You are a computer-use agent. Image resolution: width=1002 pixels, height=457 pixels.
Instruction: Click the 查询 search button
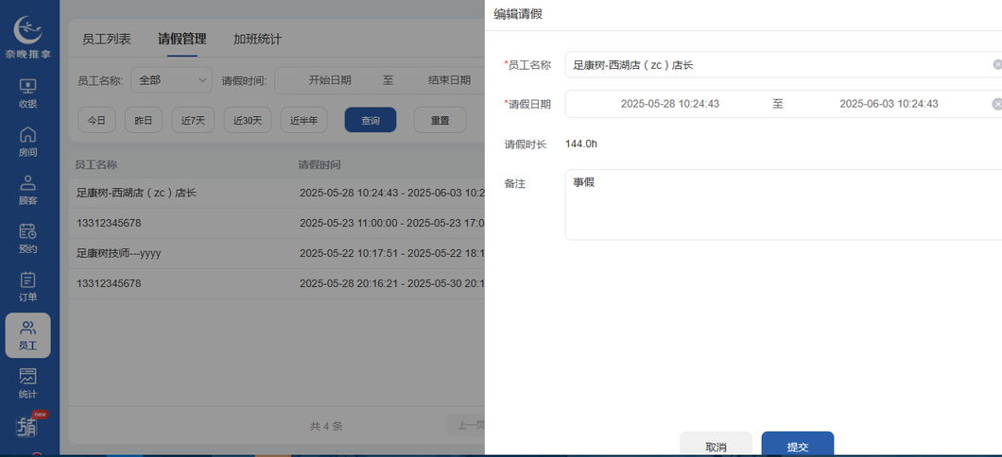coord(371,120)
